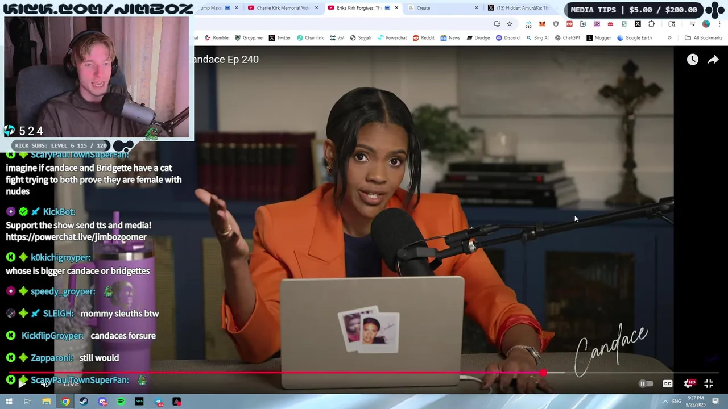Screen dimensions: 728x409
Task: Open the Twitter bookmark
Action: tap(279, 38)
